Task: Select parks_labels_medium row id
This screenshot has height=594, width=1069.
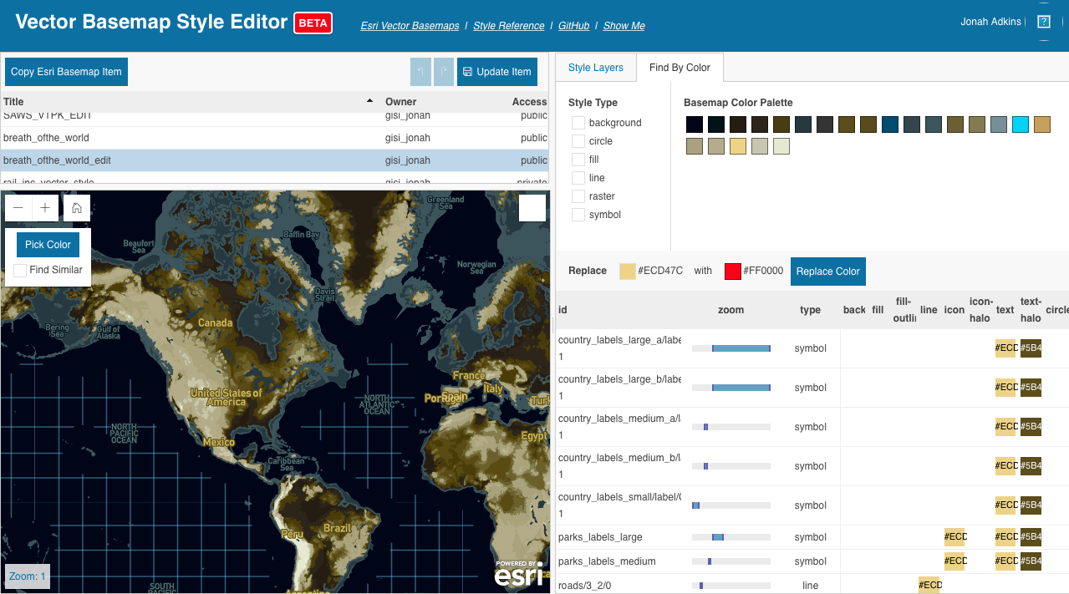Action: (x=607, y=561)
